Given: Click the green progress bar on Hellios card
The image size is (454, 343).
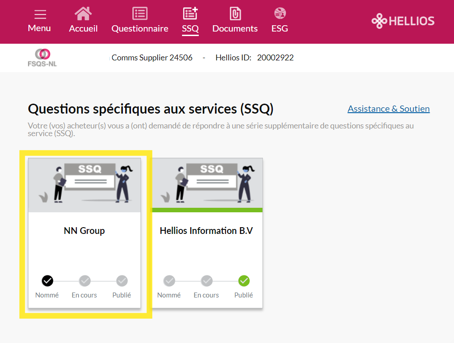Looking at the screenshot, I should pyautogui.click(x=207, y=210).
